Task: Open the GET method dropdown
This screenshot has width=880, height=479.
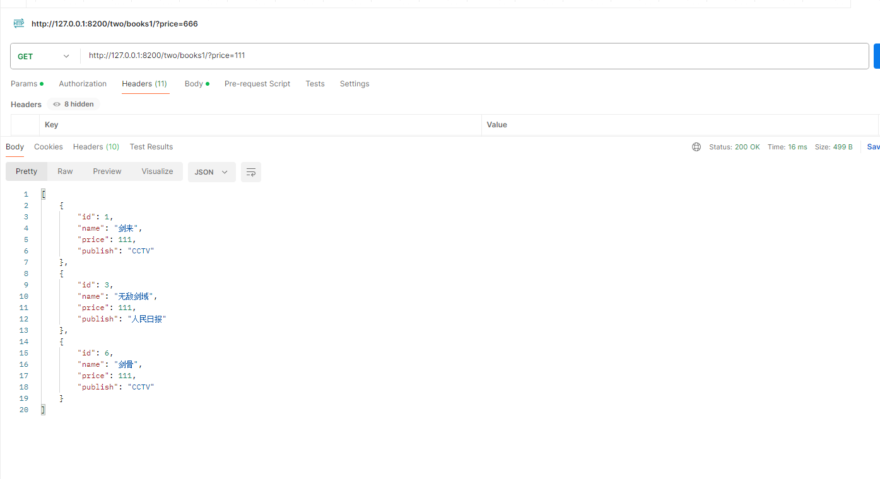Action: 44,56
